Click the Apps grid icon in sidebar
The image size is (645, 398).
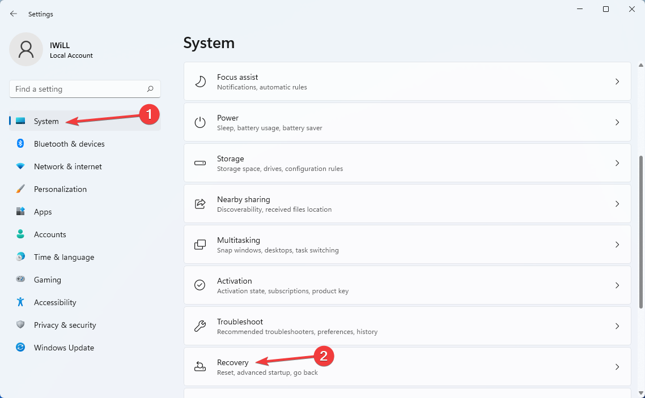coord(20,212)
